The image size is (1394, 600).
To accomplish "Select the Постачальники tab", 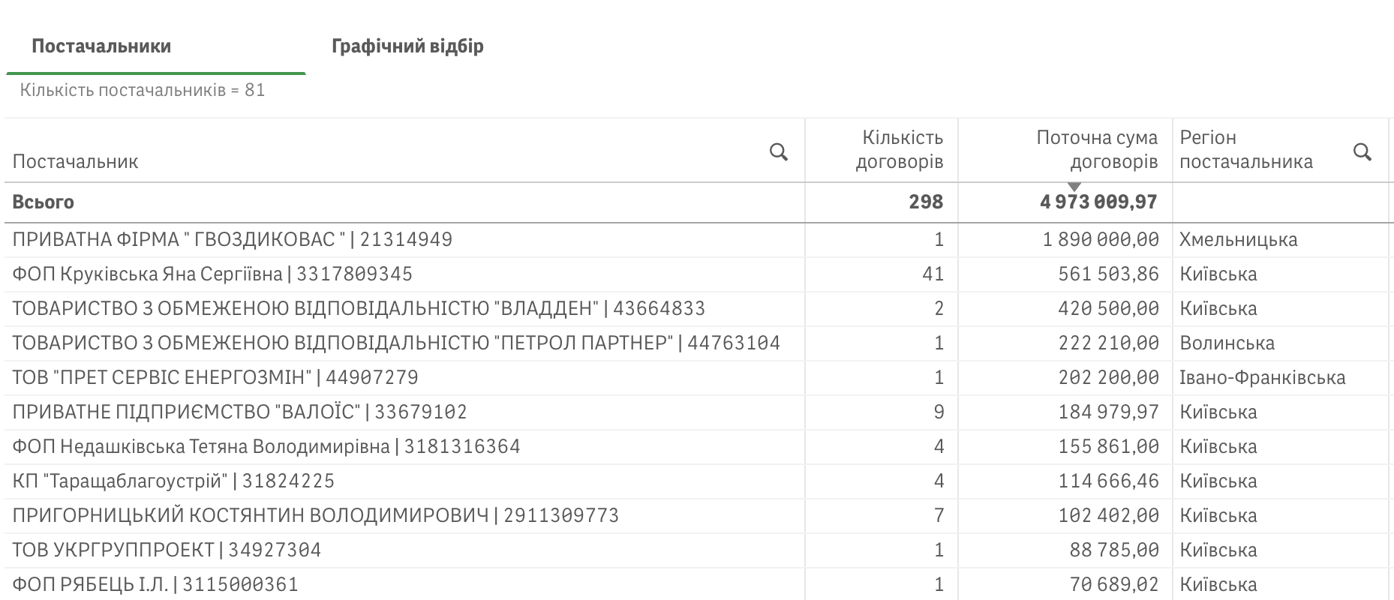I will (x=101, y=46).
